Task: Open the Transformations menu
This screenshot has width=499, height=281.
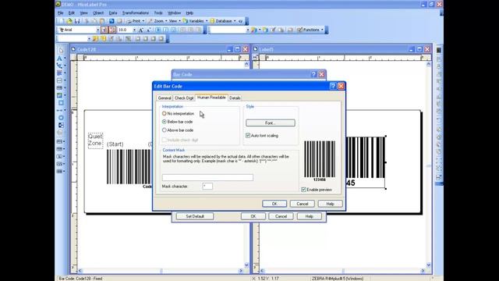Action: coord(136,13)
